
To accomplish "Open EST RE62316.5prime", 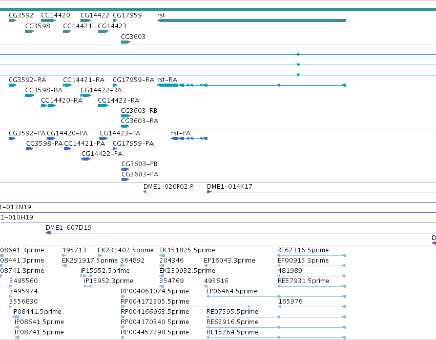I will pos(303,250).
